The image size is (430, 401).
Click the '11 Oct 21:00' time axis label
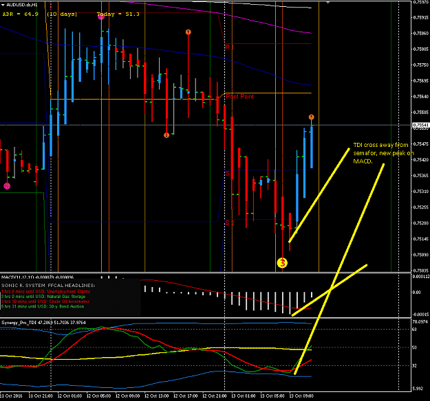click(41, 396)
